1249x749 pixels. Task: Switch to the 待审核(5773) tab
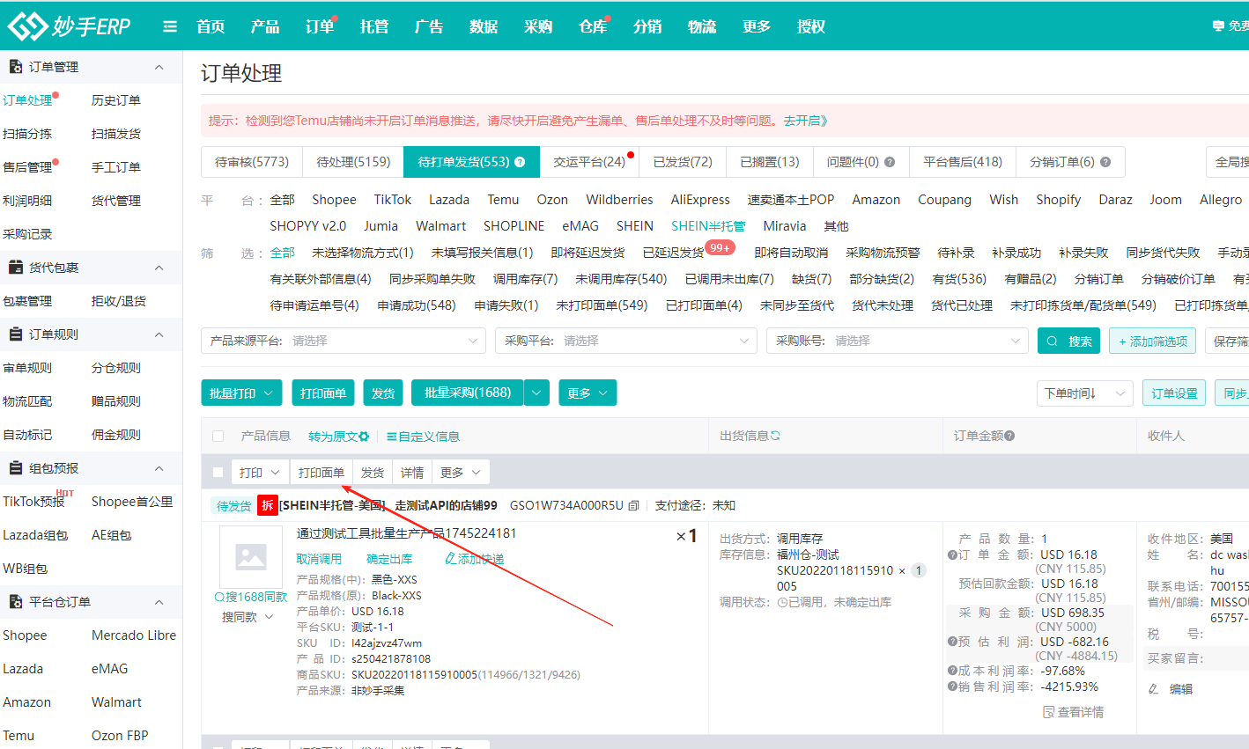252,162
